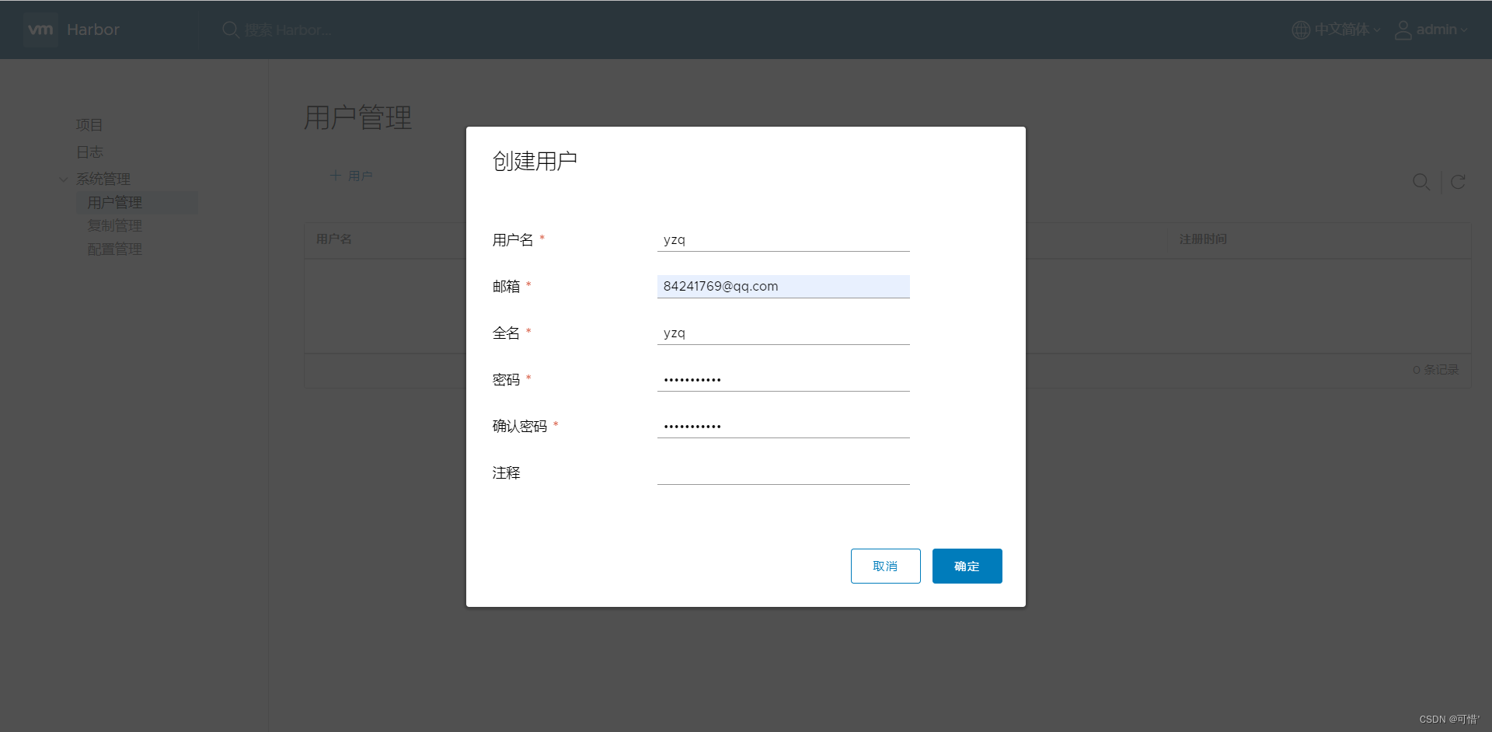
Task: Collapse the 系统管理 tree chevron
Action: (x=64, y=180)
